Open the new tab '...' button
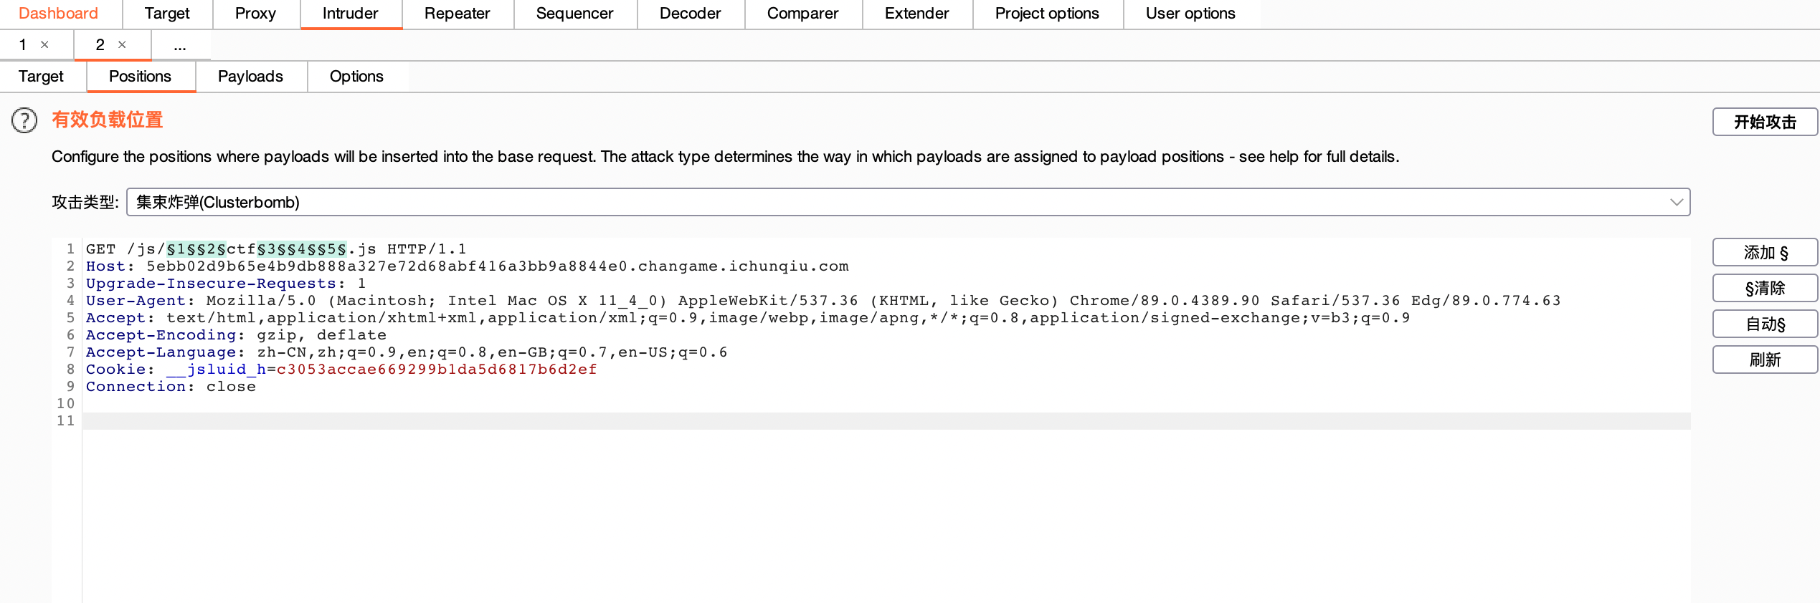This screenshot has height=603, width=1820. click(179, 45)
